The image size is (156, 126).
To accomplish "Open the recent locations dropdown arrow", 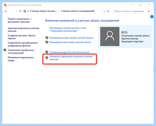I will coord(16,11).
